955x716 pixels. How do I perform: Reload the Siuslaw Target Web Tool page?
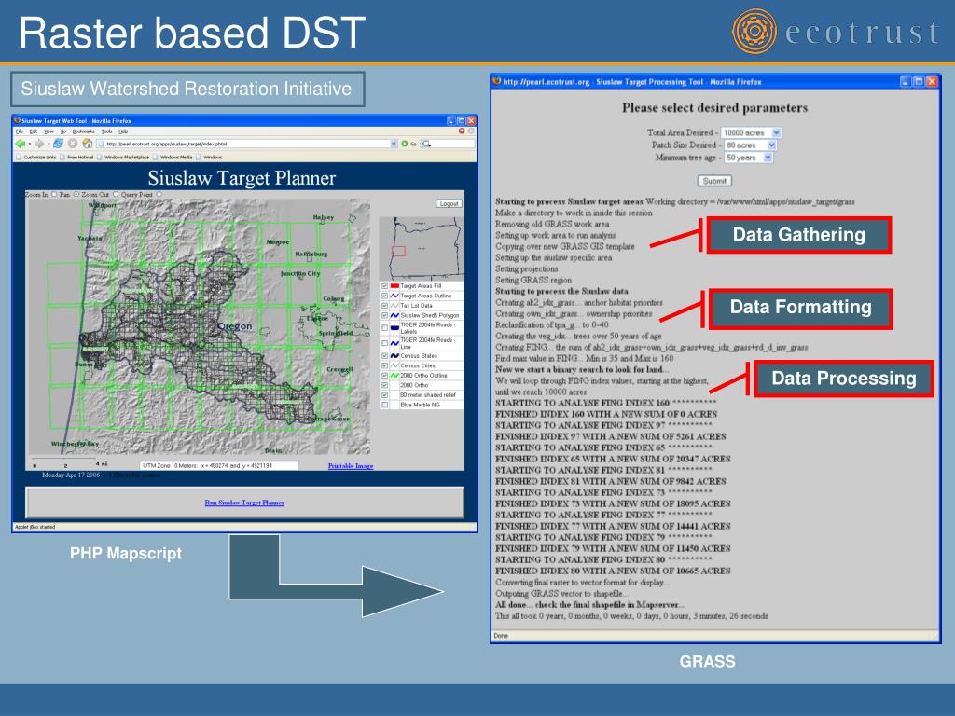[x=59, y=144]
